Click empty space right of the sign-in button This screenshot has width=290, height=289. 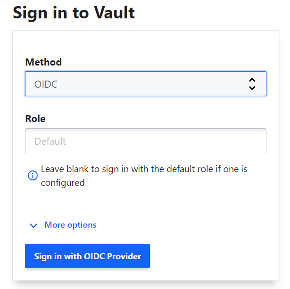pos(213,256)
